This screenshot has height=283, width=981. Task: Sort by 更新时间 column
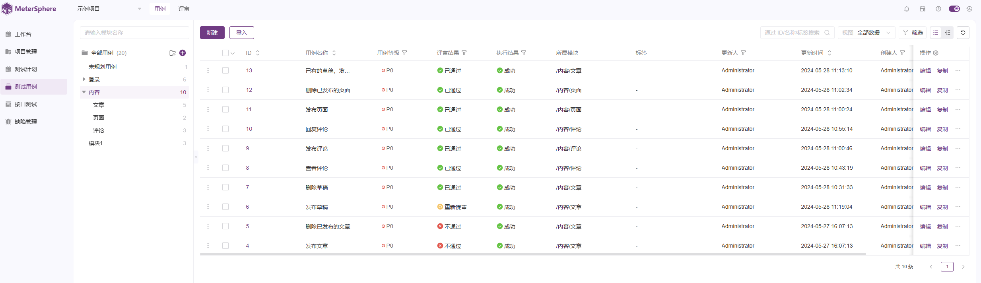tap(829, 53)
